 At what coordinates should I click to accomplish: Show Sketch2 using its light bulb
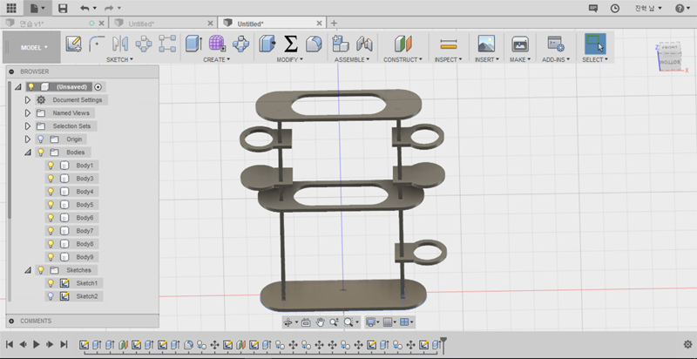coord(51,296)
